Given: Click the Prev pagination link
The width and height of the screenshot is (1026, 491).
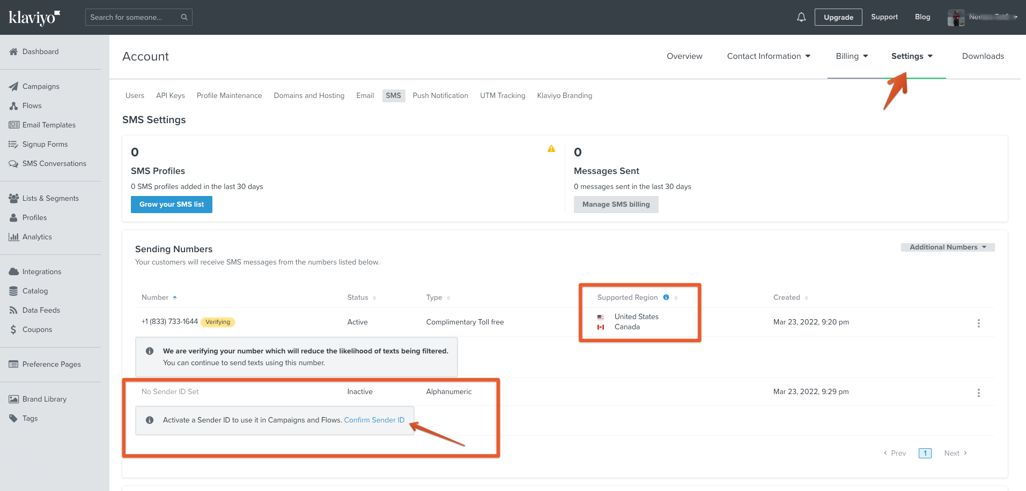Looking at the screenshot, I should 895,454.
